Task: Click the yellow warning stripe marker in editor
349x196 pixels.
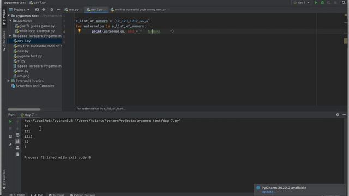Action: pos(345,41)
